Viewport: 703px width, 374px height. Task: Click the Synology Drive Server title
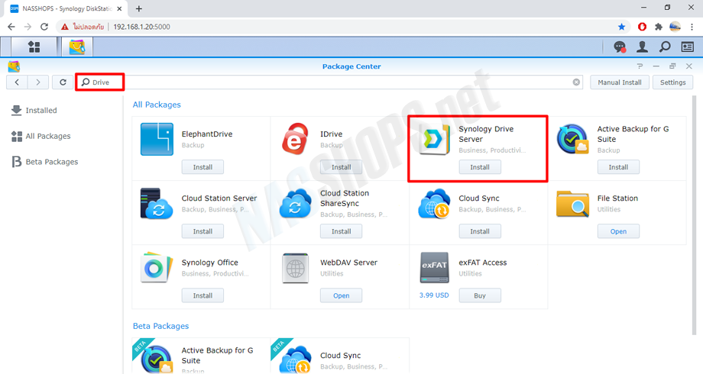pyautogui.click(x=486, y=134)
